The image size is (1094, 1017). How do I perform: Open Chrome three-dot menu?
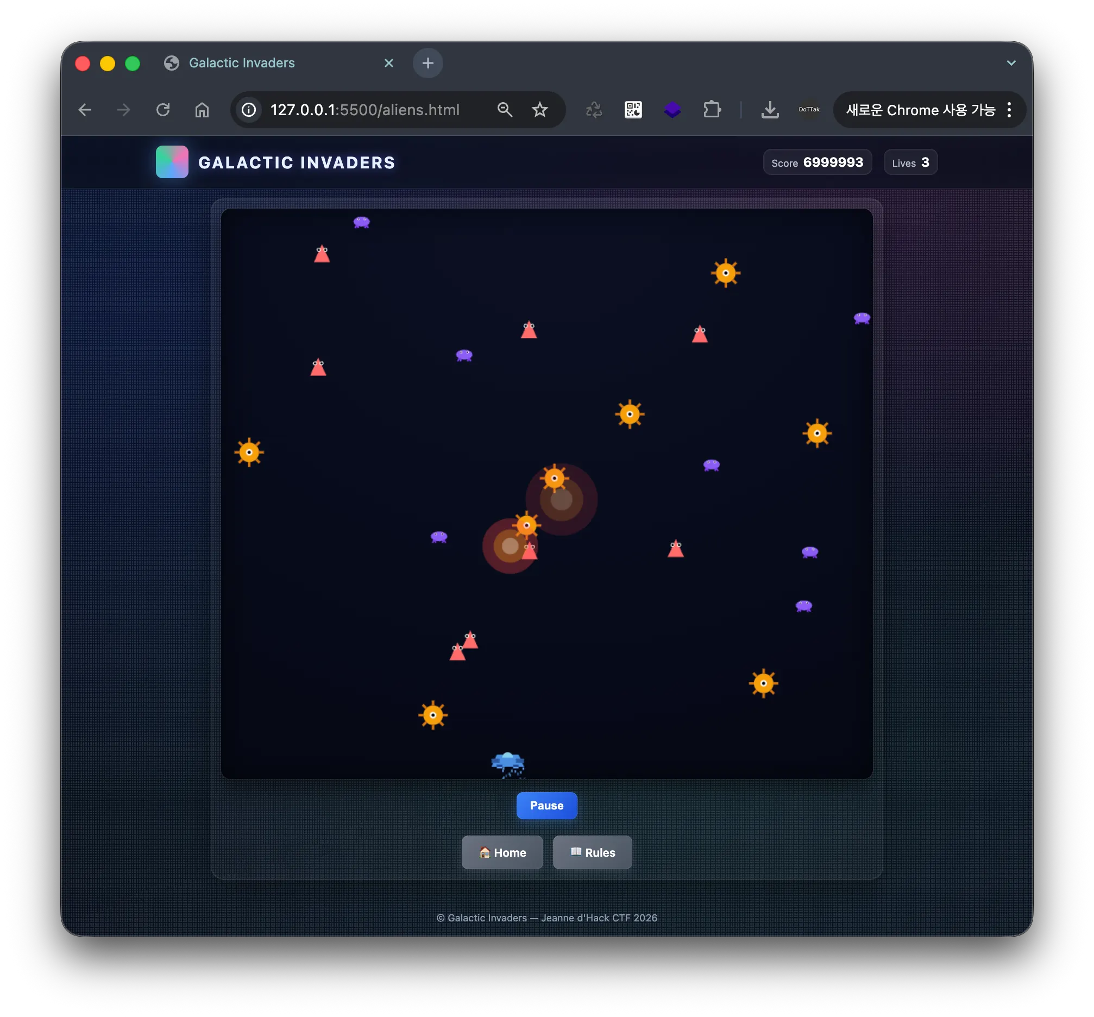(1009, 110)
